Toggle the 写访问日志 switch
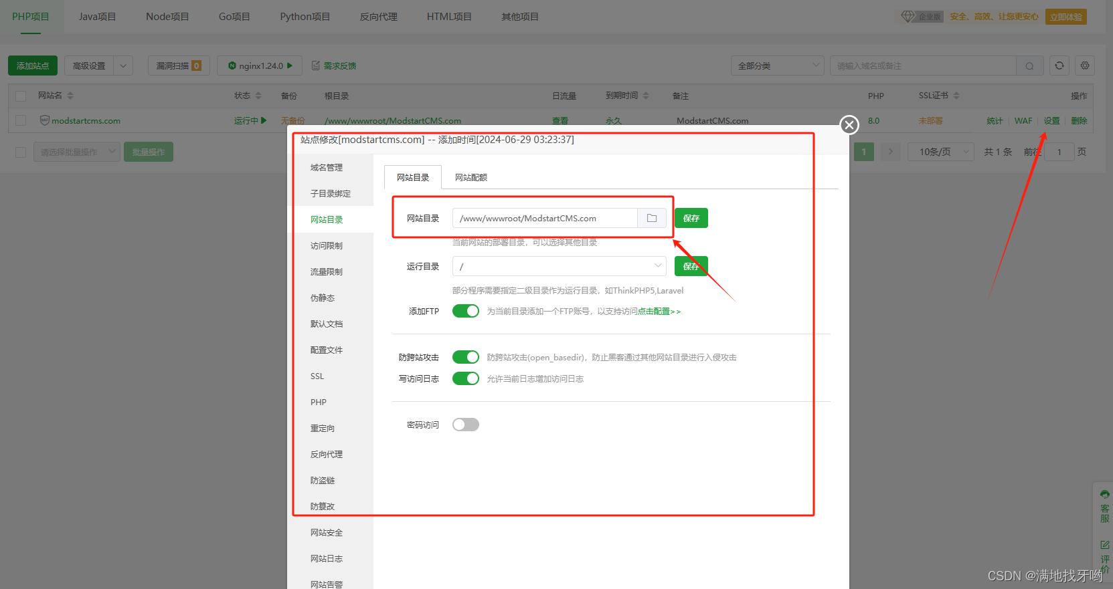 click(466, 378)
